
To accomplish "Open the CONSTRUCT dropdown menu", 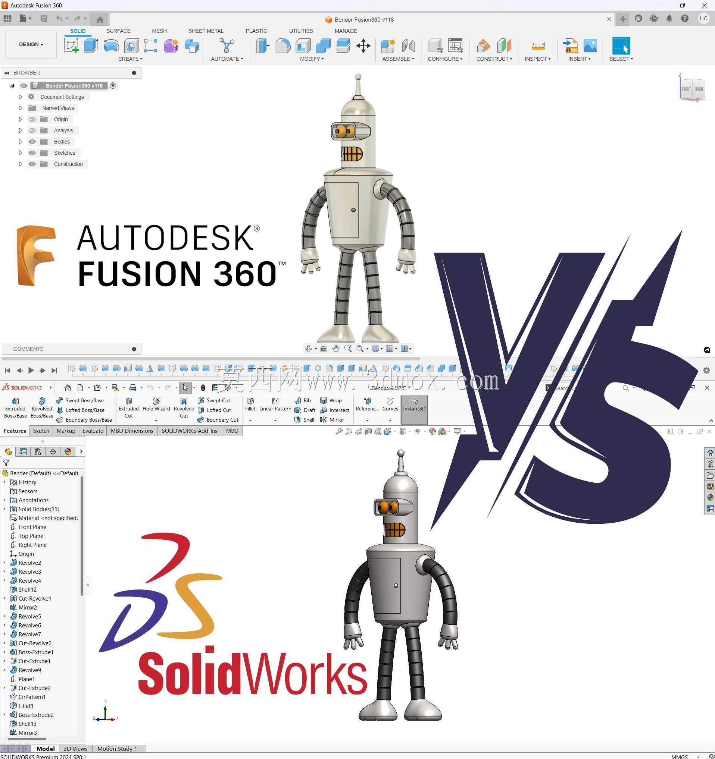I will [494, 59].
